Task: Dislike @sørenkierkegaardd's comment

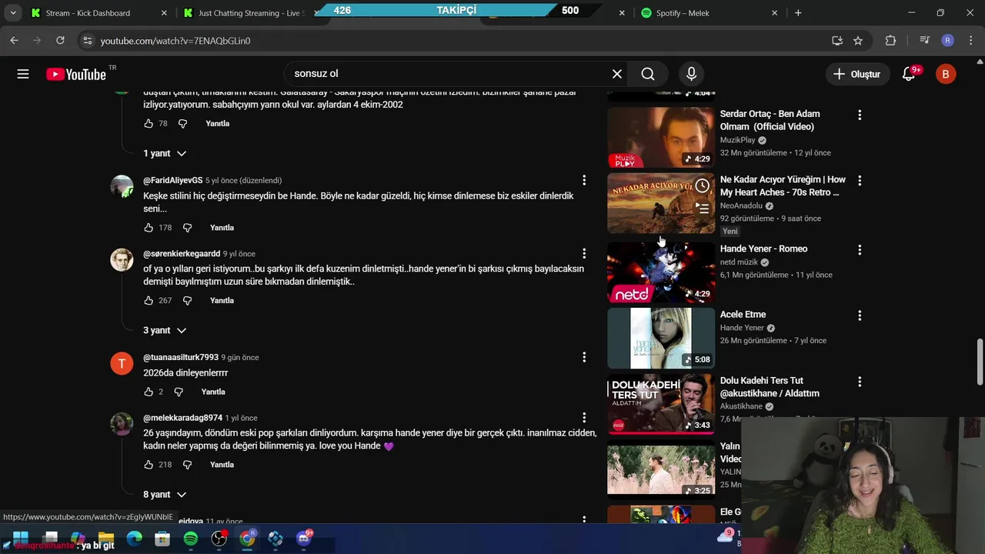Action: coord(187,301)
